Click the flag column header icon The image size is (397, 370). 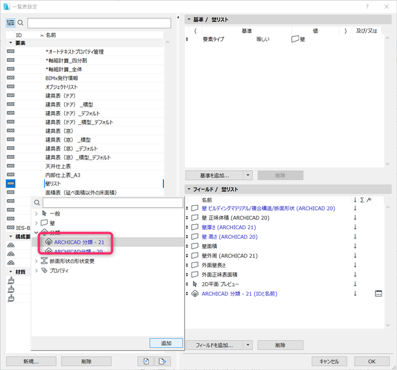click(369, 200)
